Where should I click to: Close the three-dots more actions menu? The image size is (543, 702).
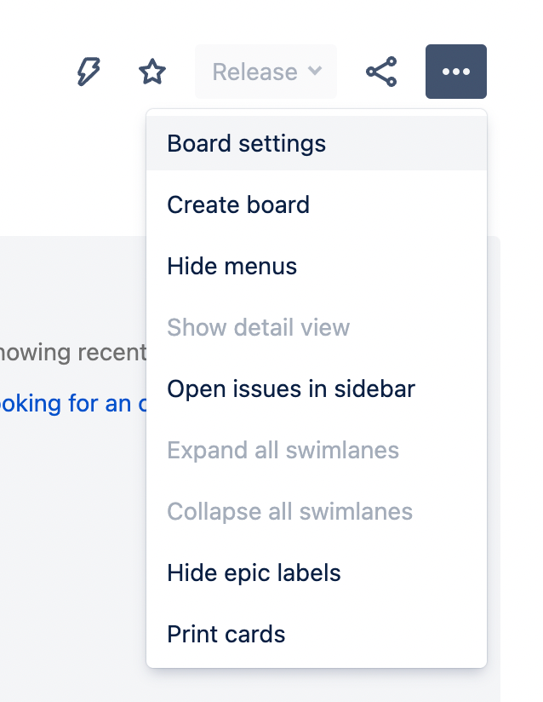pyautogui.click(x=456, y=72)
